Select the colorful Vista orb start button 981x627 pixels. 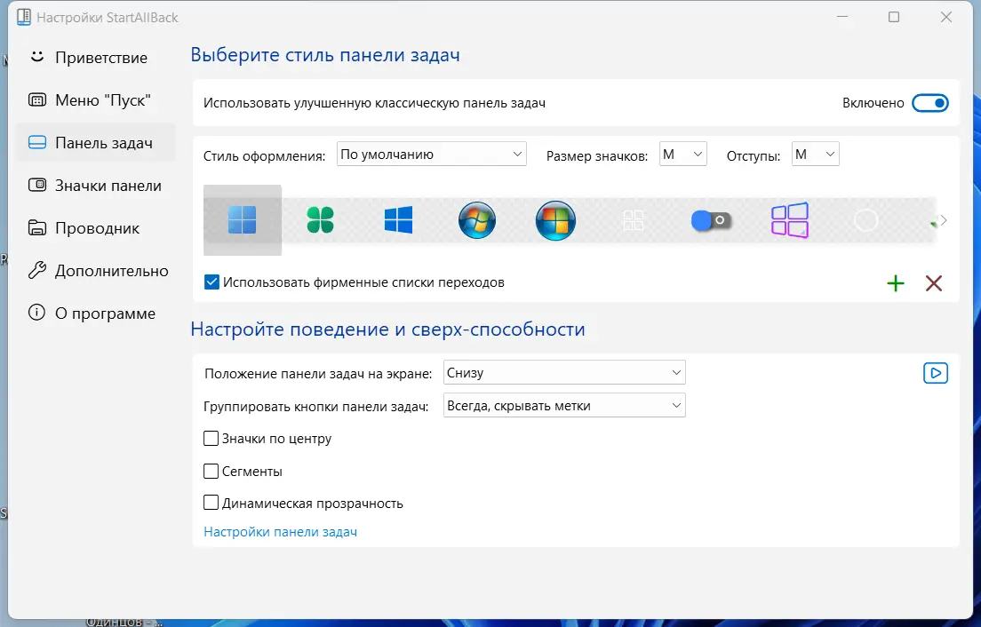pyautogui.click(x=554, y=219)
